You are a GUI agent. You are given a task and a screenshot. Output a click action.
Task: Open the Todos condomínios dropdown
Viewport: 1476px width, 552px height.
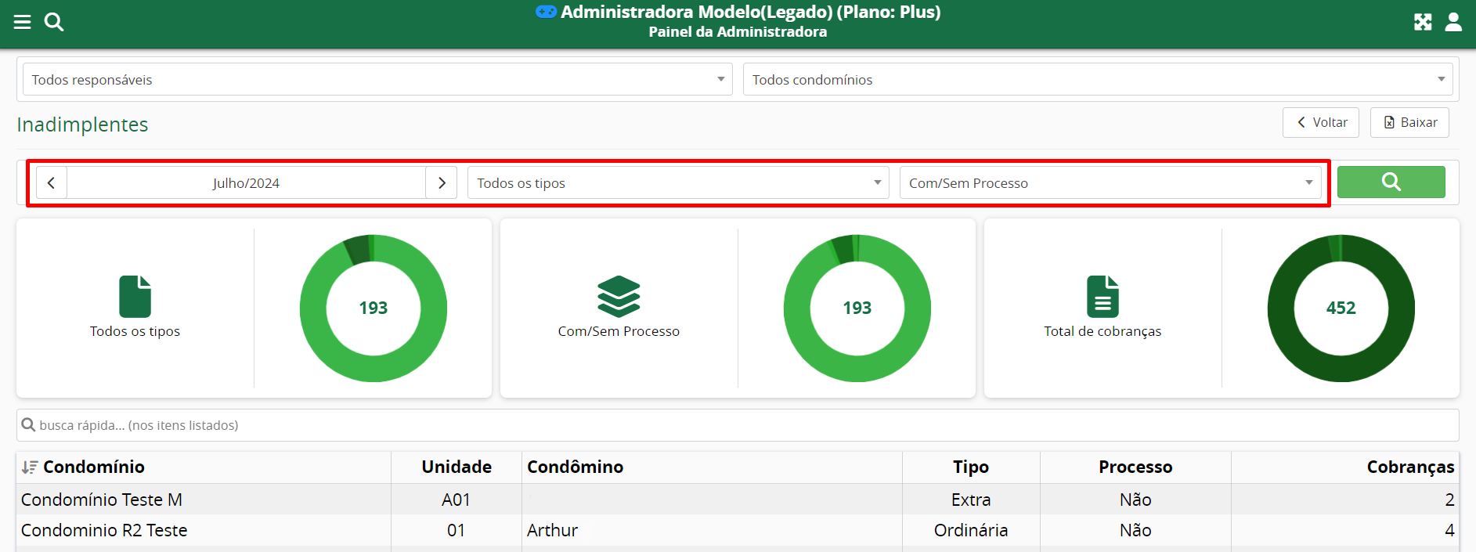1097,80
